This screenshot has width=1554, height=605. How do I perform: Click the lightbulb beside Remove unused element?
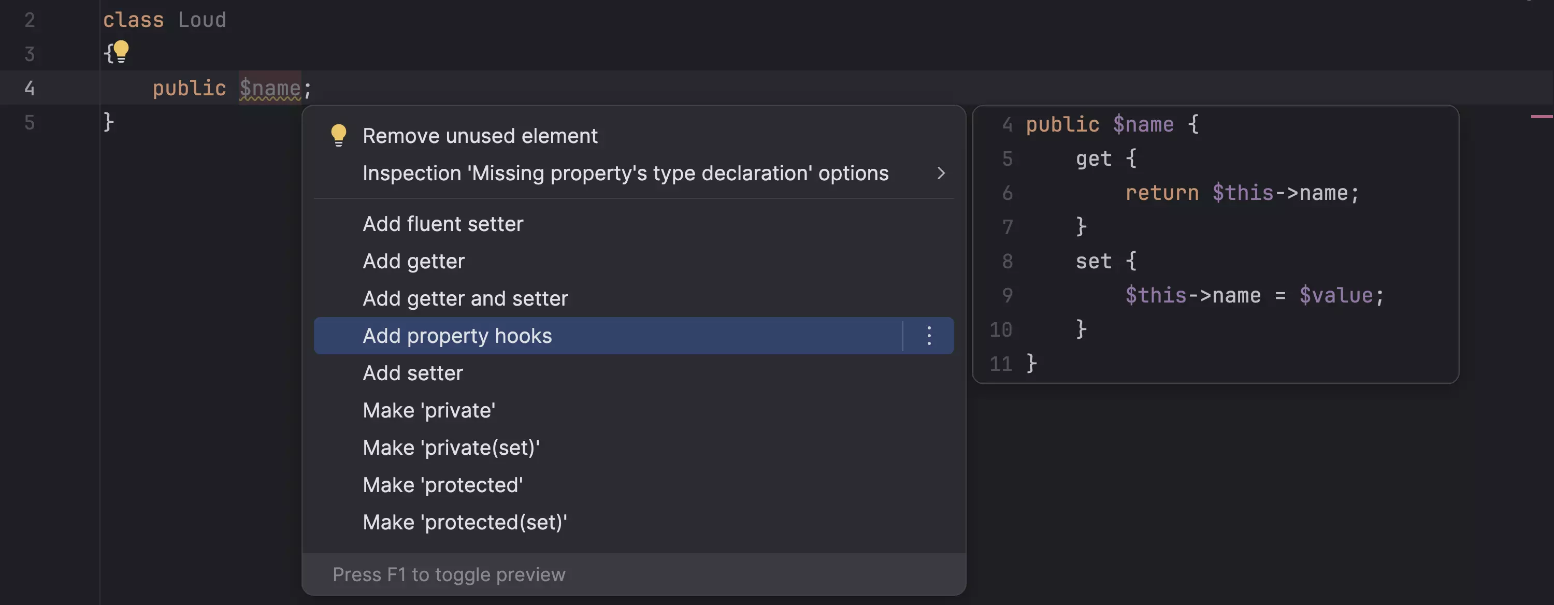click(x=338, y=135)
